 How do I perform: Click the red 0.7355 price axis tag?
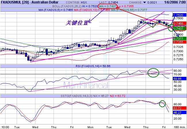point(180,42)
